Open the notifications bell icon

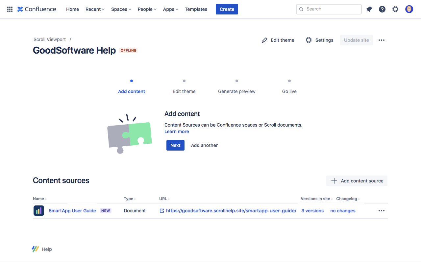[x=369, y=9]
